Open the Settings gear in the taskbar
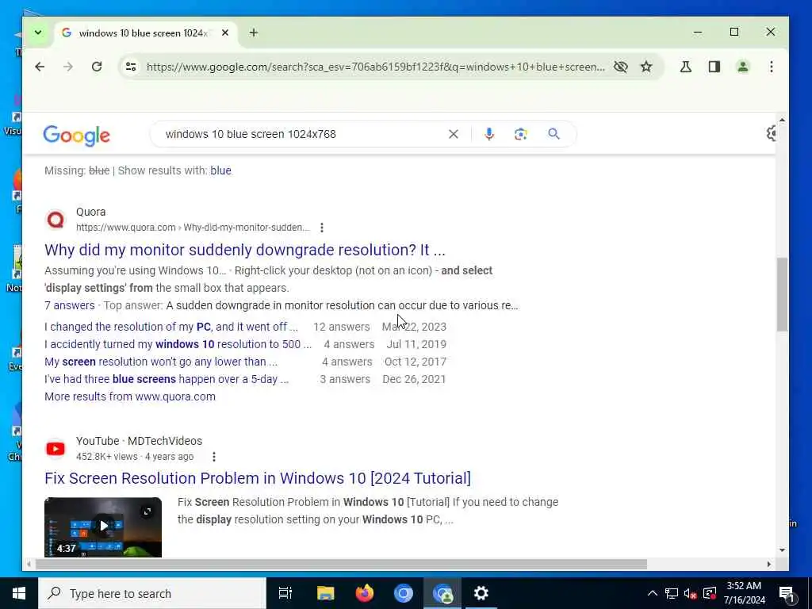The image size is (812, 609). point(481,593)
